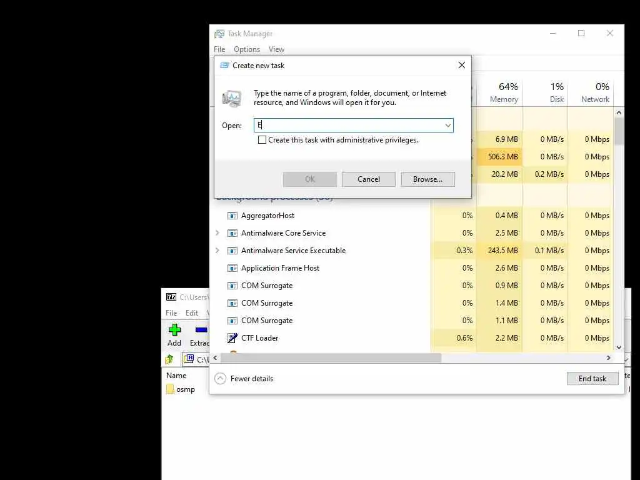Click the osmp folder name in 7-Zip
Image resolution: width=640 pixels, height=480 pixels.
[x=185, y=389]
